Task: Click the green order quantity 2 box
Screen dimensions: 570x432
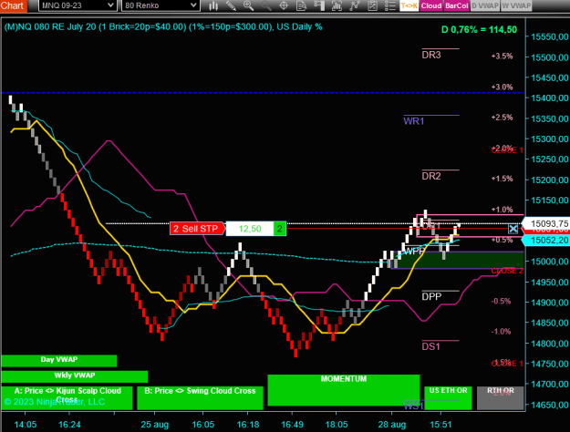Action: tap(280, 229)
